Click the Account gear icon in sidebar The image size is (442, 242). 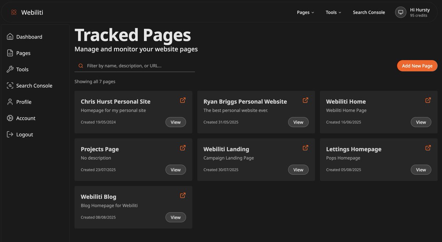pyautogui.click(x=10, y=118)
